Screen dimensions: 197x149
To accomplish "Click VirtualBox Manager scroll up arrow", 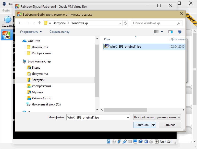I will (x=194, y=31).
